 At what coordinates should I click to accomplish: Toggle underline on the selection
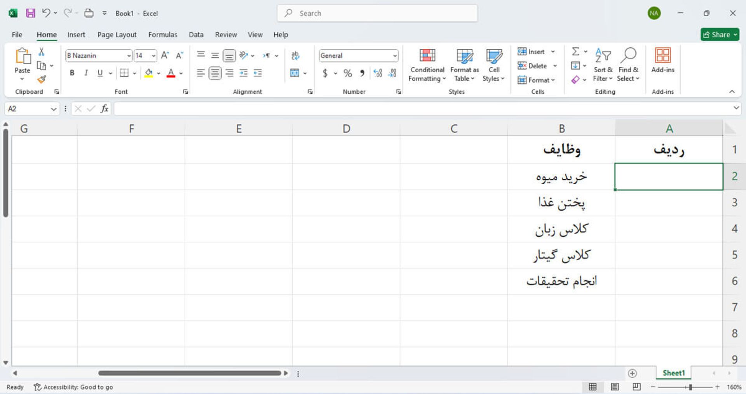pos(100,73)
